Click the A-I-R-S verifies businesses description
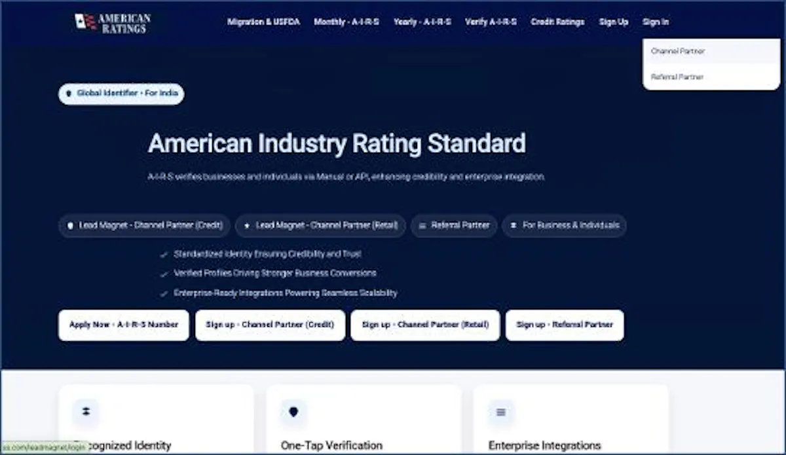 click(346, 177)
